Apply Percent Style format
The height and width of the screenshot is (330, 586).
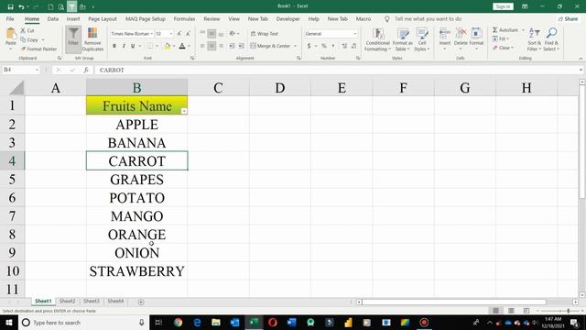pos(323,46)
